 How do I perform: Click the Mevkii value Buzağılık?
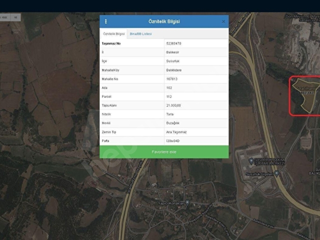(x=173, y=123)
